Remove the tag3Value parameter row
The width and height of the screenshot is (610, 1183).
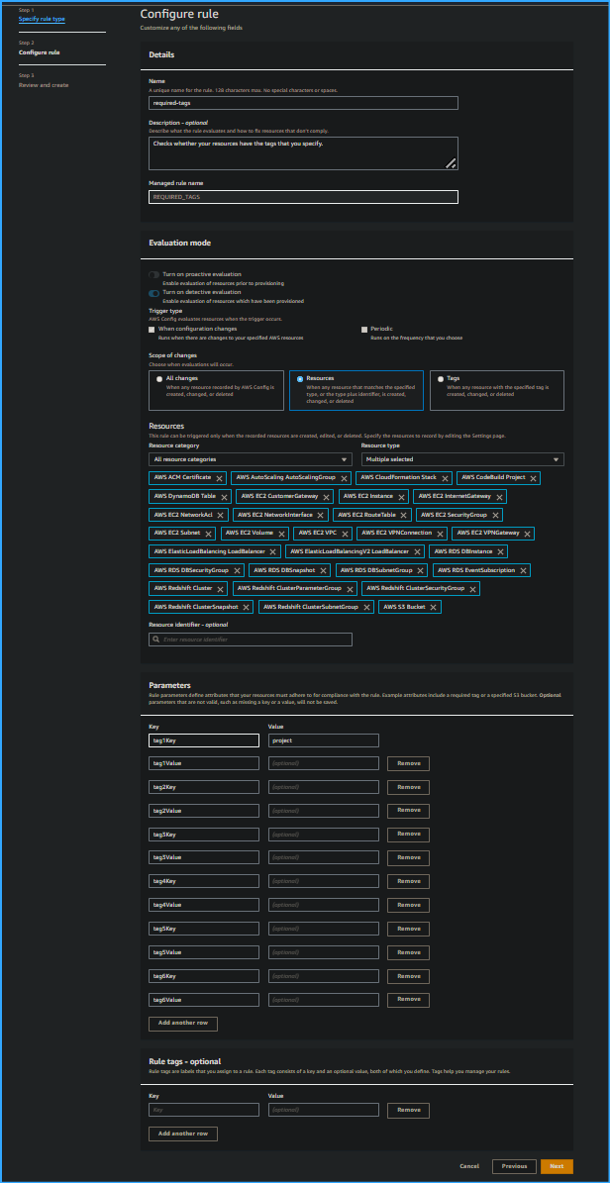[x=408, y=858]
